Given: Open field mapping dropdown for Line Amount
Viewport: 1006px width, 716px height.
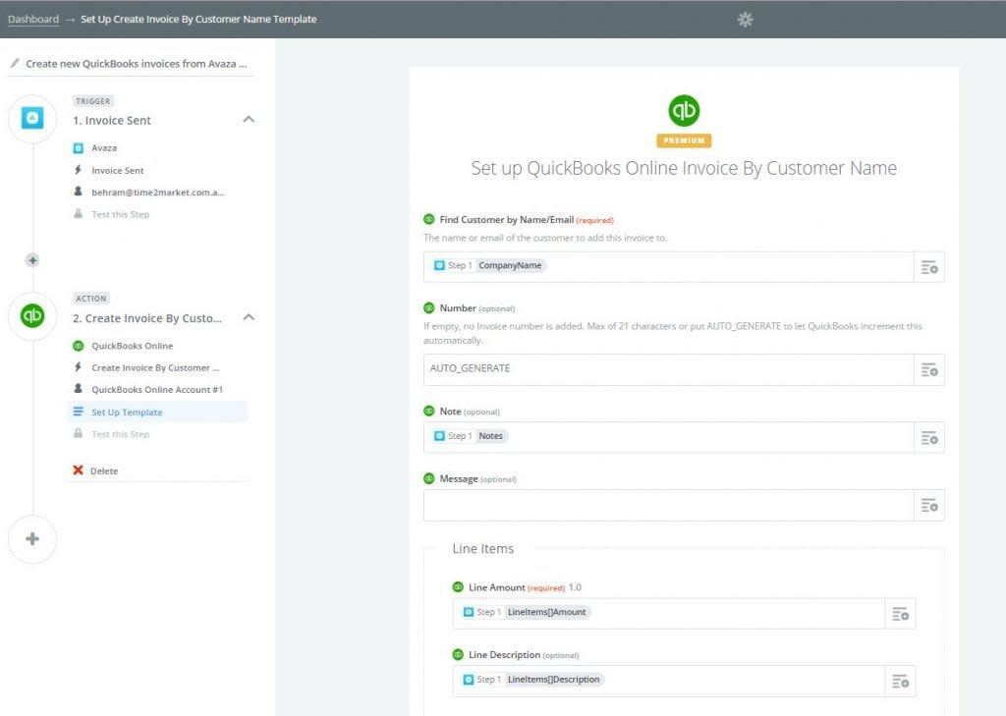Looking at the screenshot, I should pos(899,612).
